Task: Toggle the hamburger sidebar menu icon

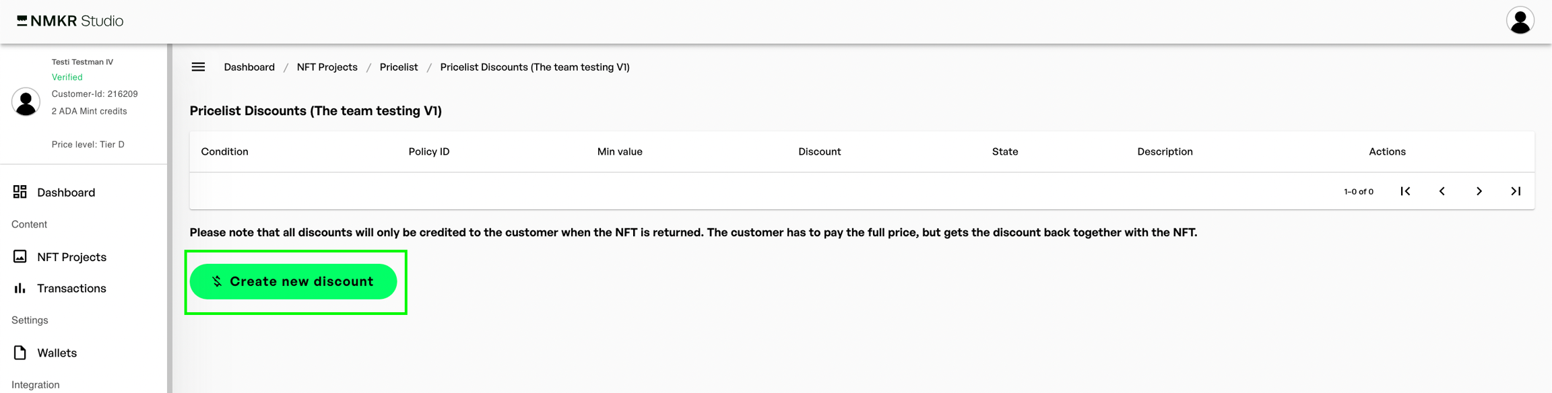Action: [198, 67]
